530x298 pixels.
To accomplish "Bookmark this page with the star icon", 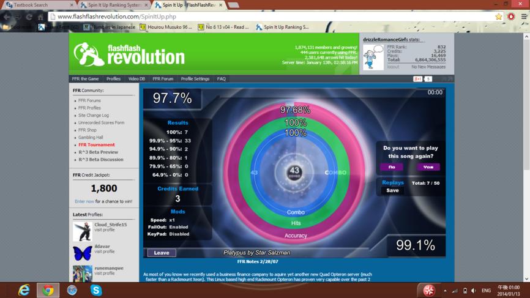I will click(498, 17).
